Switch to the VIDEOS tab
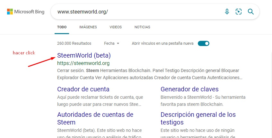Screen dimensions: 272x138 coord(116,27)
